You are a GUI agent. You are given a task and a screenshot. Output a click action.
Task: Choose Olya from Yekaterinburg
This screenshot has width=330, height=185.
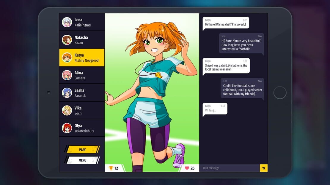point(82,128)
